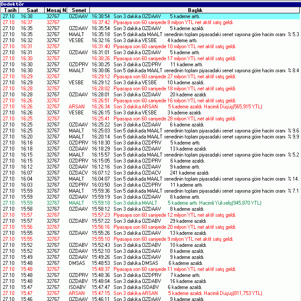Click the OZDABV row with 29 kademe

point(150,221)
